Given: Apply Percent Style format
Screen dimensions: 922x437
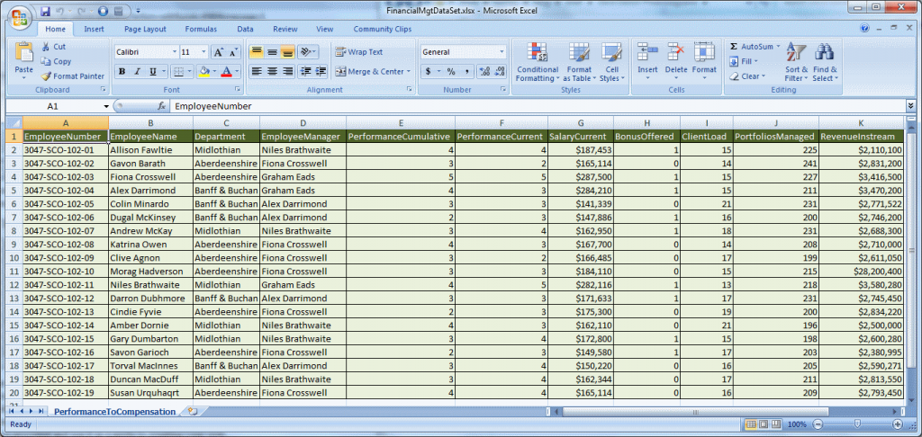Looking at the screenshot, I should click(x=451, y=72).
